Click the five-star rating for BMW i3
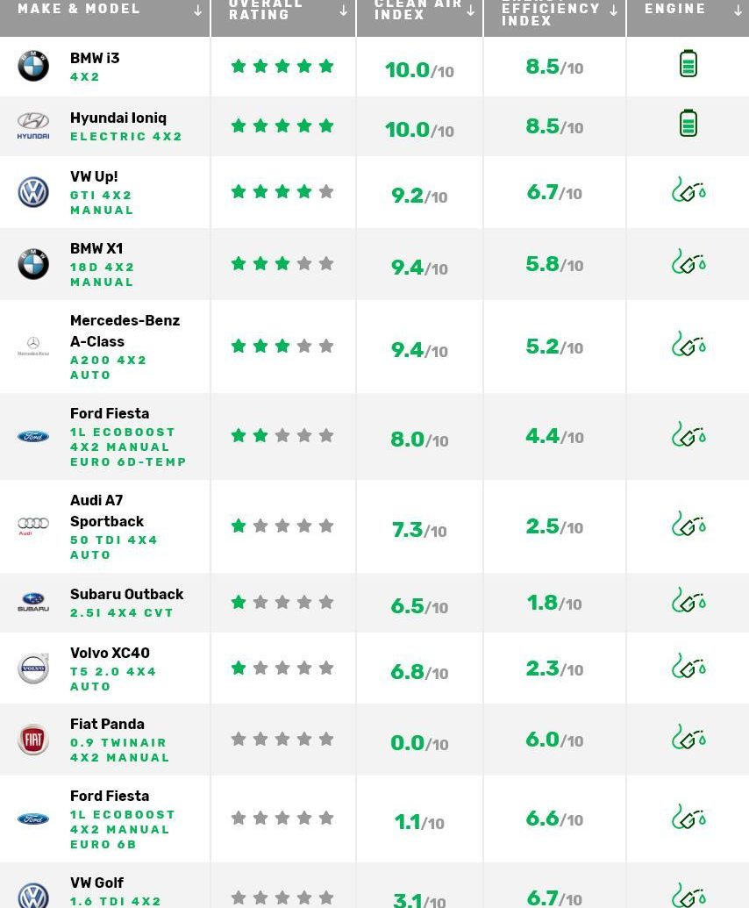Image resolution: width=749 pixels, height=908 pixels. click(282, 66)
